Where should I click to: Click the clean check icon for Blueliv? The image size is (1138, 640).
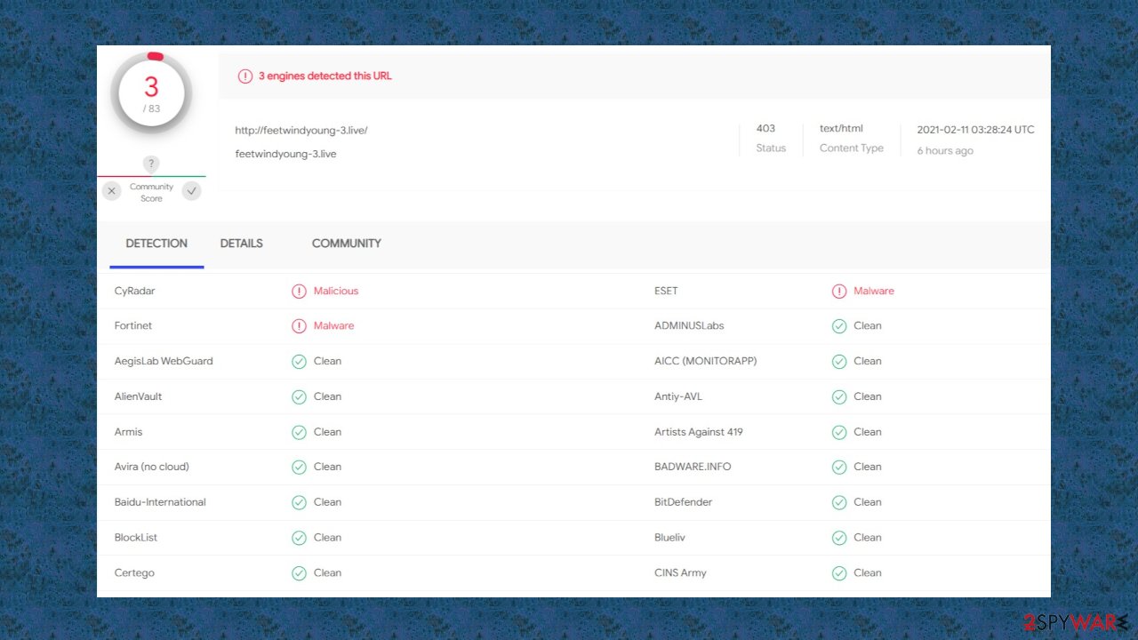point(839,538)
